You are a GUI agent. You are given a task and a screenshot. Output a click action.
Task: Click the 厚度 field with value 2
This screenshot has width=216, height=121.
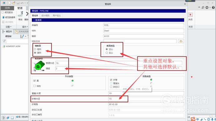tap(119, 69)
